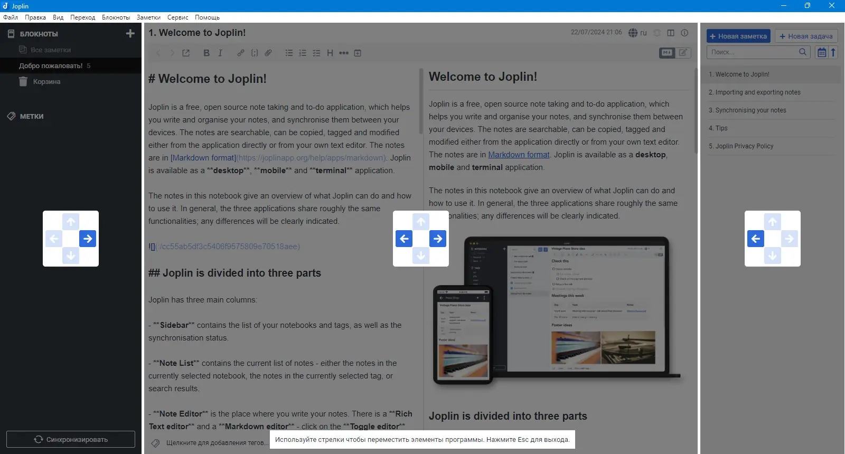Move the note list panel left with its arrow
The height and width of the screenshot is (454, 845).
(756, 239)
